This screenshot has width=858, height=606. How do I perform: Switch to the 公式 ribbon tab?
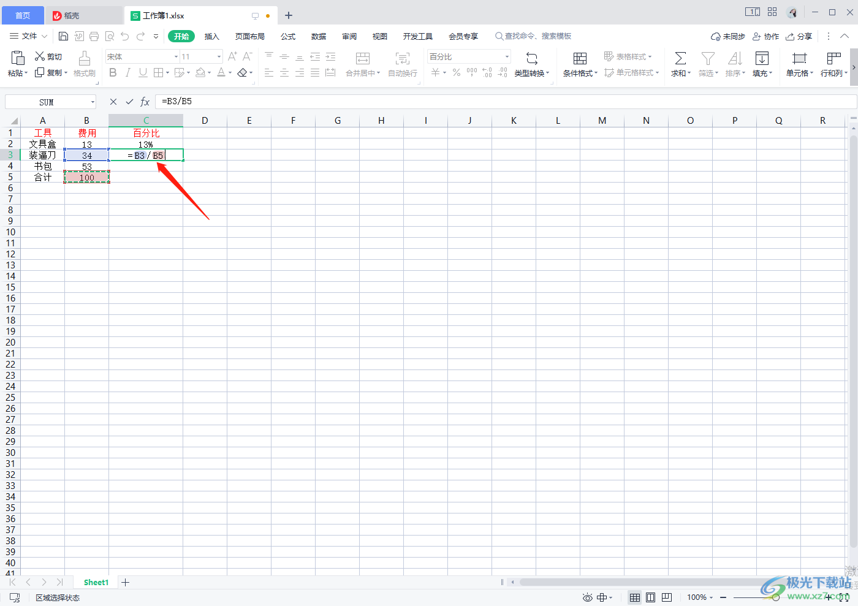(x=288, y=36)
